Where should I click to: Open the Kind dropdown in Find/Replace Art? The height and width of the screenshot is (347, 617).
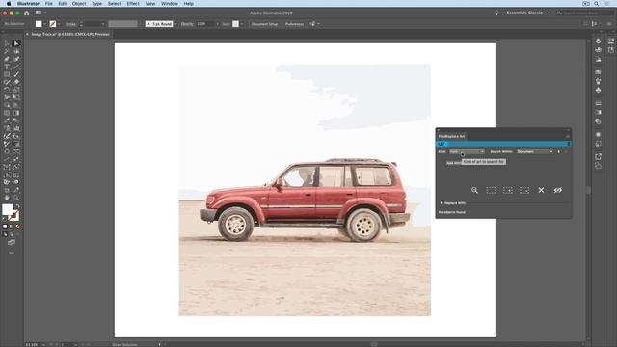click(467, 151)
